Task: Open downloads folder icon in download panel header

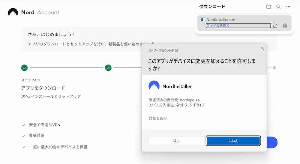Action: click(268, 7)
